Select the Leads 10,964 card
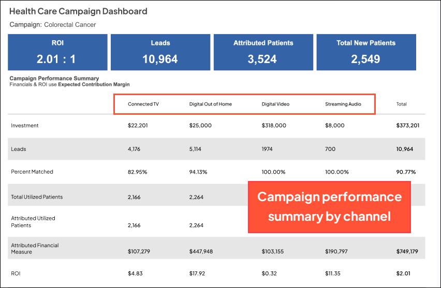441x288 pixels. tap(160, 52)
